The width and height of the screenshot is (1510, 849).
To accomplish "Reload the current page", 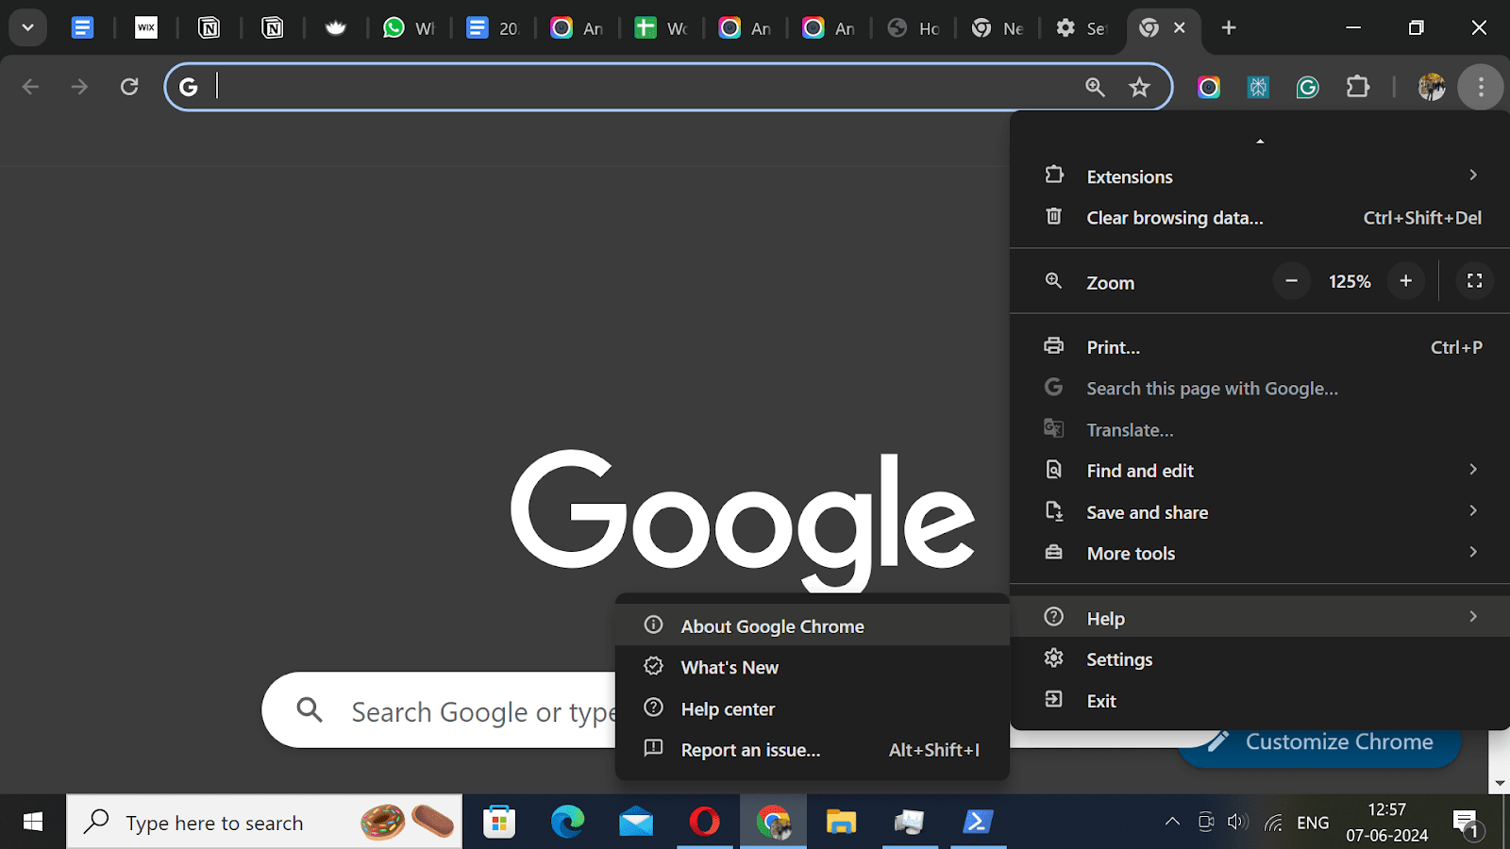I will [x=129, y=86].
